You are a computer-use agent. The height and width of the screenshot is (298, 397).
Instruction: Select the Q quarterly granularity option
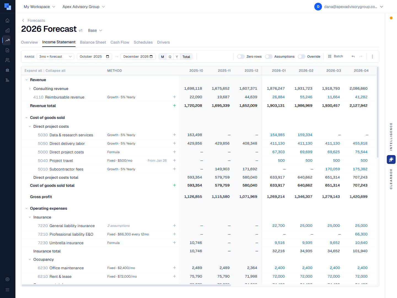(x=170, y=57)
